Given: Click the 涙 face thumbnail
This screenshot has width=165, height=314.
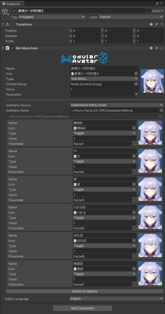Looking at the screenshot, I should pos(150,189).
